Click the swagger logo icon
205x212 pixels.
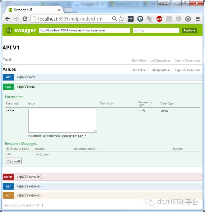[9, 31]
